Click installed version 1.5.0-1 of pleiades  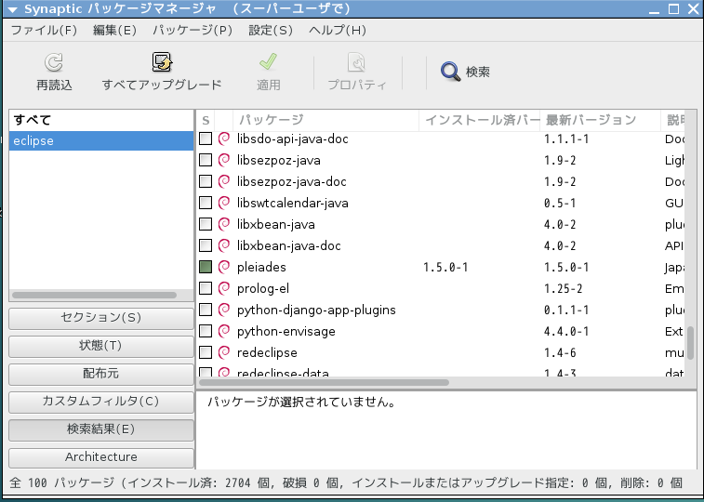445,268
